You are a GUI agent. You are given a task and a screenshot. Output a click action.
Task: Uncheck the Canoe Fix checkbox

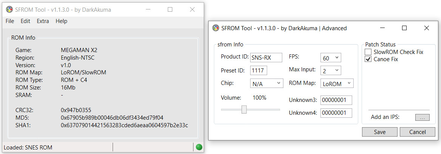[x=368, y=59]
